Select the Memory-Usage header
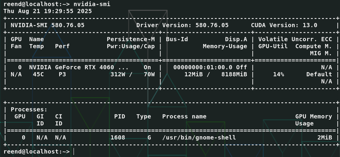340x157 pixels. pos(225,46)
